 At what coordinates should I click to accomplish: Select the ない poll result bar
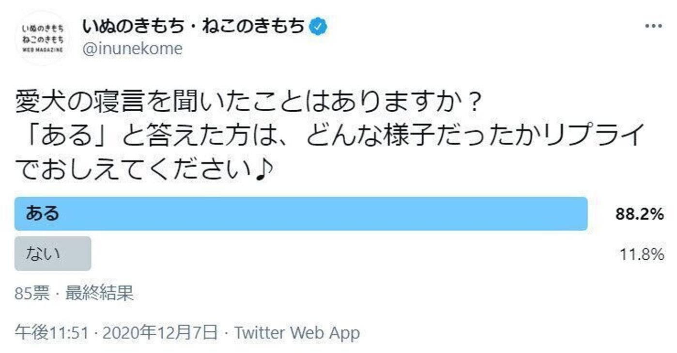(x=53, y=253)
